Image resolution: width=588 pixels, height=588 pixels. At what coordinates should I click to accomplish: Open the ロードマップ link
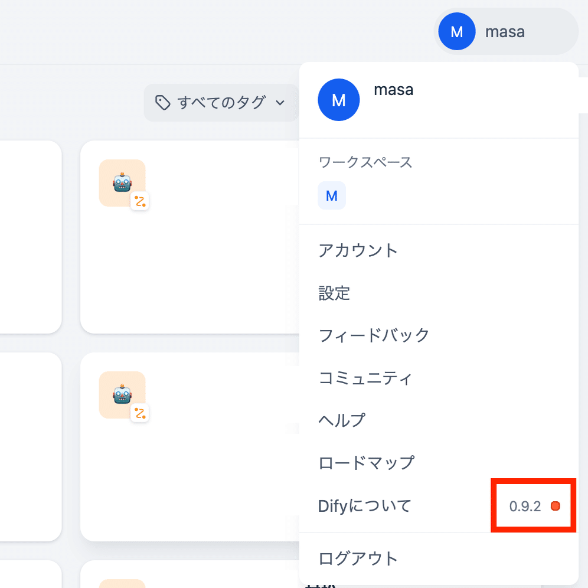(x=366, y=462)
